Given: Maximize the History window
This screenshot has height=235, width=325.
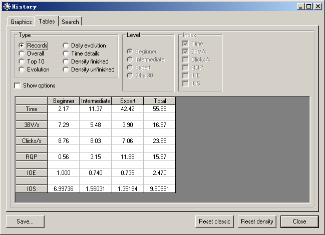Looking at the screenshot, I should click(308, 6).
